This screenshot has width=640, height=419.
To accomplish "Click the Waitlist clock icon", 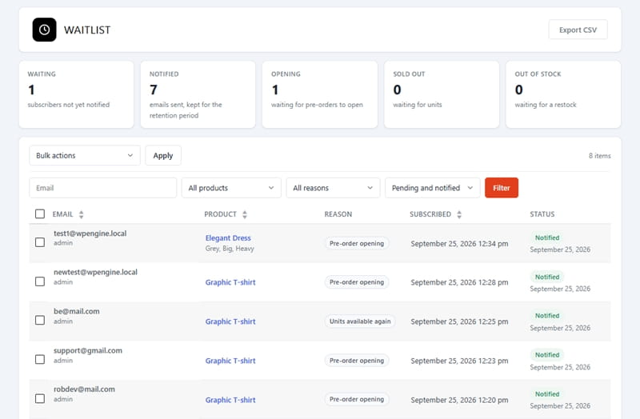I will [45, 30].
